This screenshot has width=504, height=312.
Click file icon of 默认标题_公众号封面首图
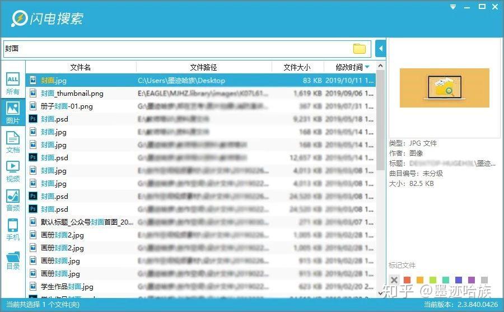point(33,222)
